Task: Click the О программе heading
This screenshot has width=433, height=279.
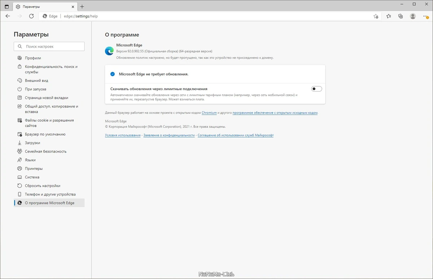Action: pyautogui.click(x=122, y=35)
